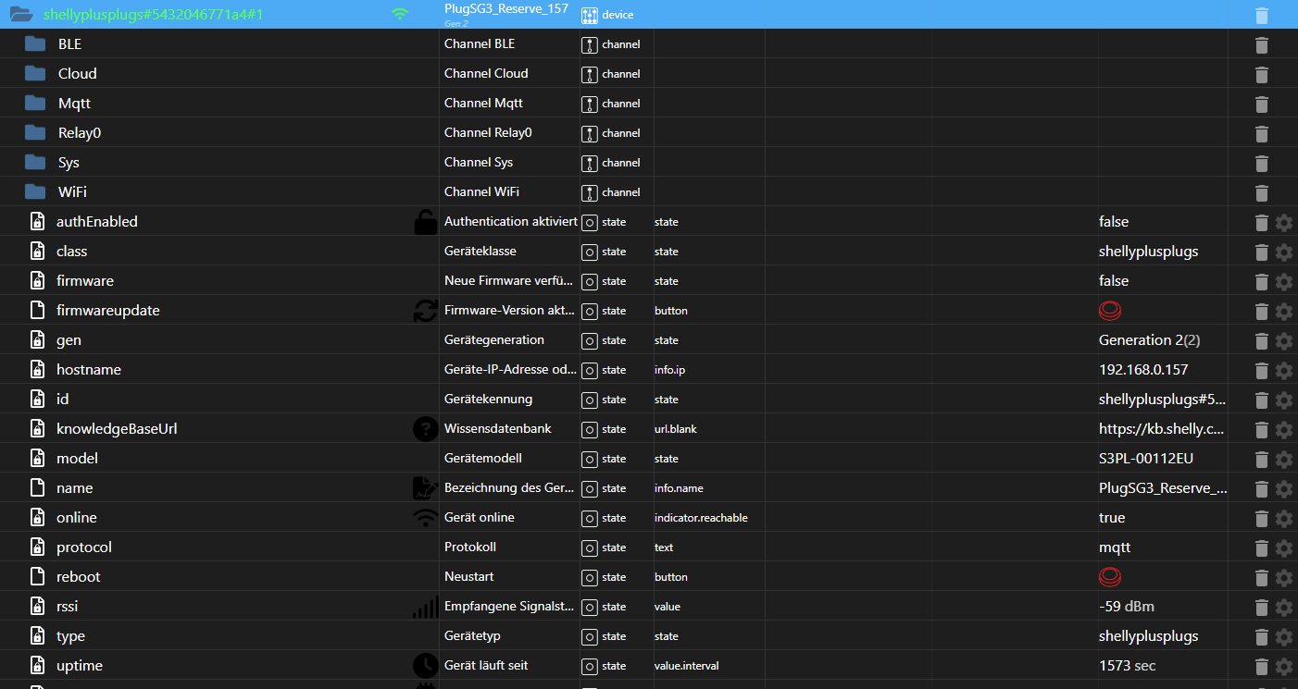Click the unlocked padlock icon for authEnabled
The width and height of the screenshot is (1298, 689).
point(425,222)
